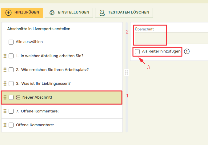This screenshot has height=145, width=208.
Task: Click drag handle for Lieblingsessen question
Action: point(5,84)
